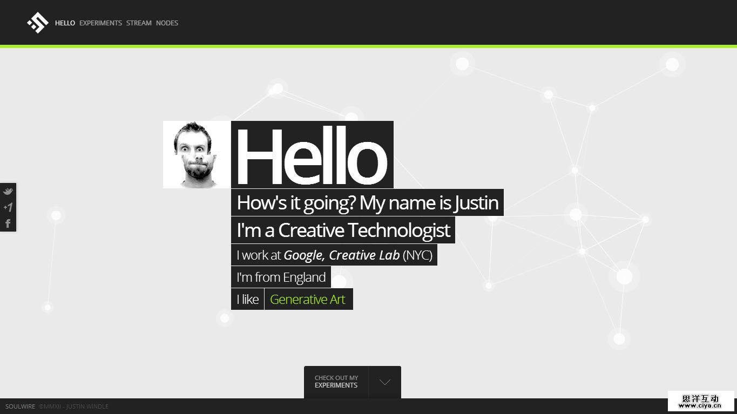Click the large Hello heading
Image resolution: width=737 pixels, height=414 pixels.
click(x=312, y=154)
